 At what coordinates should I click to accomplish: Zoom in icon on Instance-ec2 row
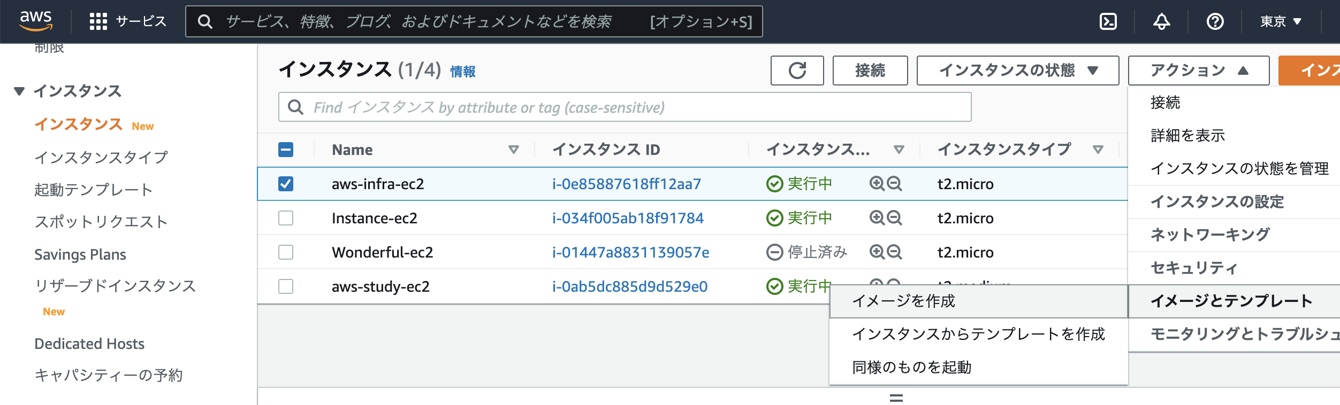877,218
